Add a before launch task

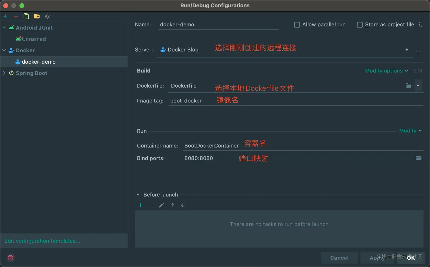click(x=140, y=205)
